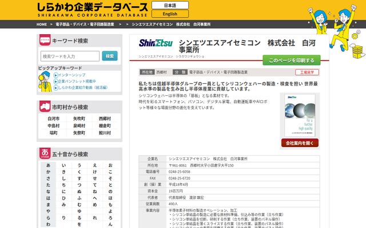Click the あ icon next to 五十音から検索

45,153
